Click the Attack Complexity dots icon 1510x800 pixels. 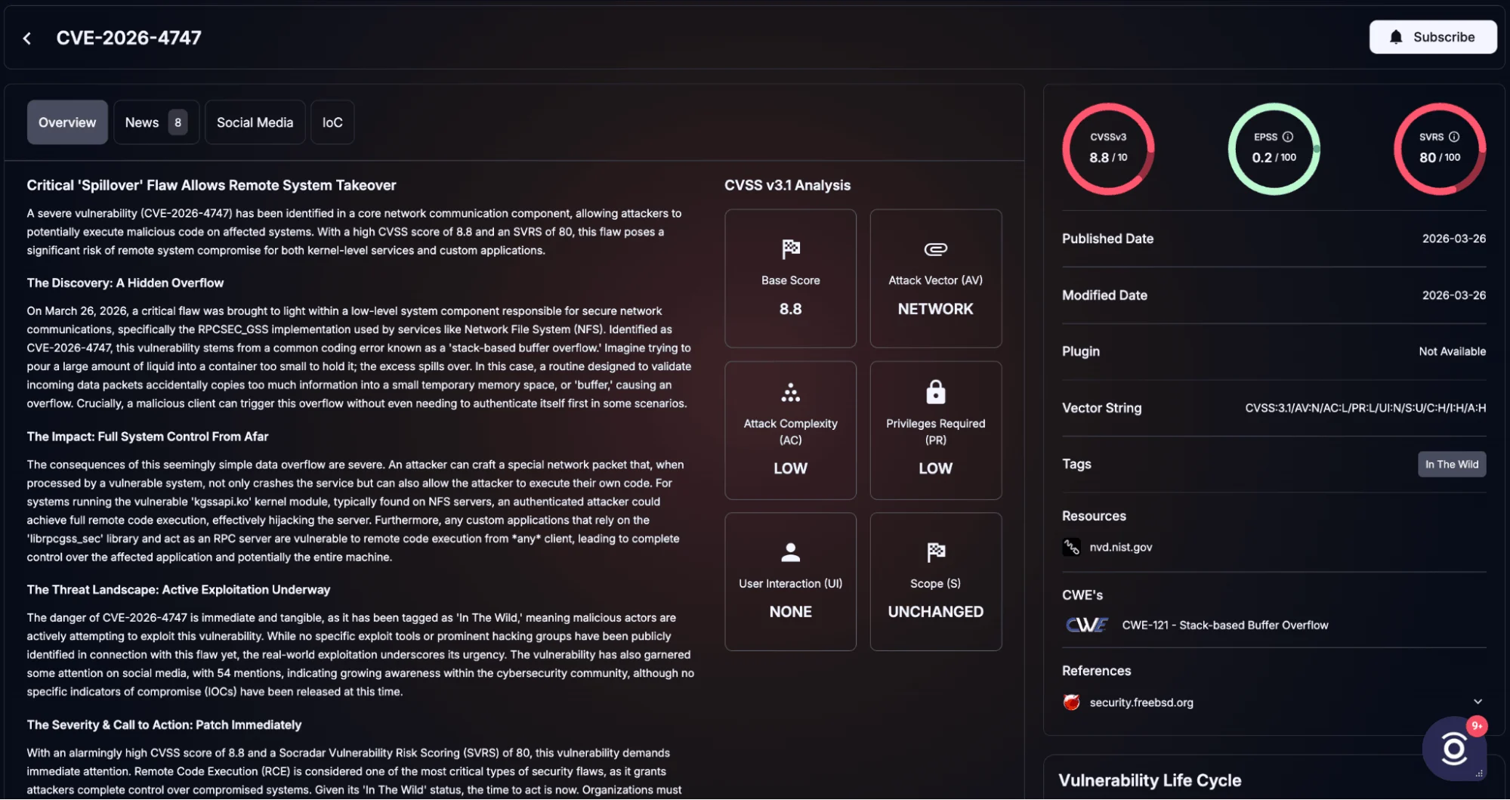[790, 392]
